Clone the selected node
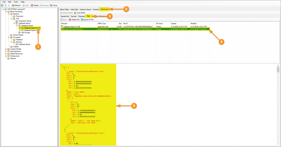The image size is (281, 147). (54, 5)
